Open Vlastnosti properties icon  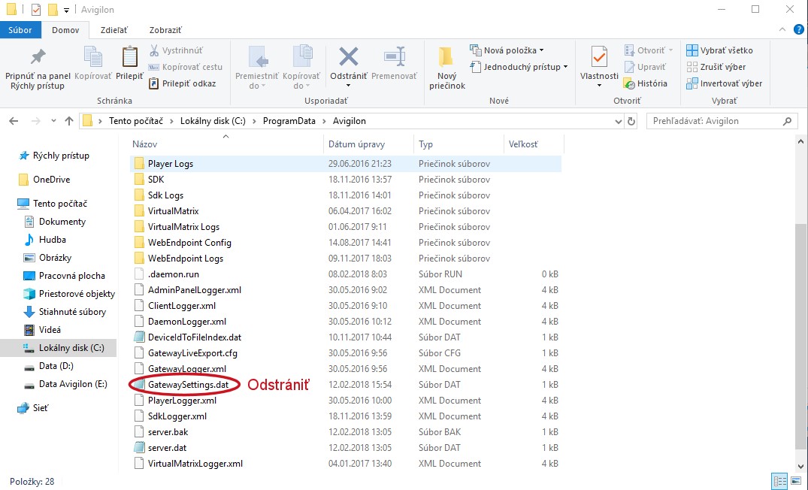tap(599, 56)
